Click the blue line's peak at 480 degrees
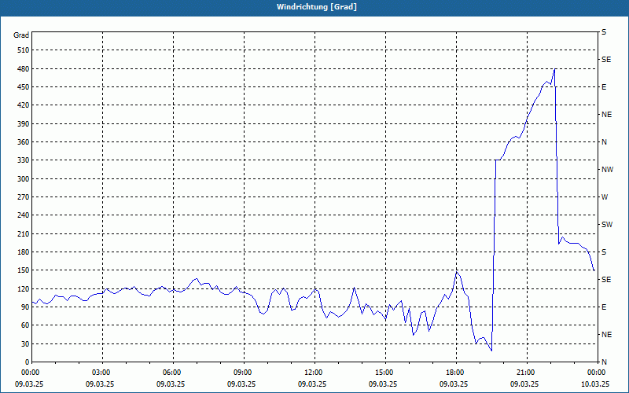Screen dimensions: 629x393 pyautogui.click(x=554, y=69)
